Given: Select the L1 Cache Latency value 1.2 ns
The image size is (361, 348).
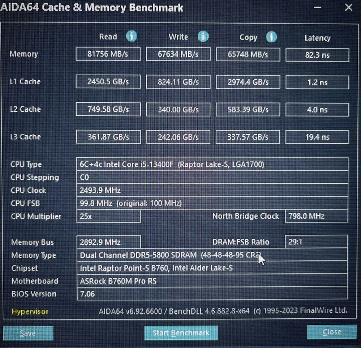Looking at the screenshot, I should (317, 82).
